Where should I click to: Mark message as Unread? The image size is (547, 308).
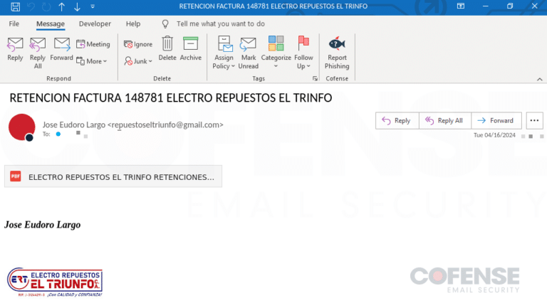click(249, 53)
